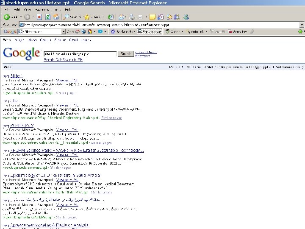Open the Preferences link

(x=143, y=56)
